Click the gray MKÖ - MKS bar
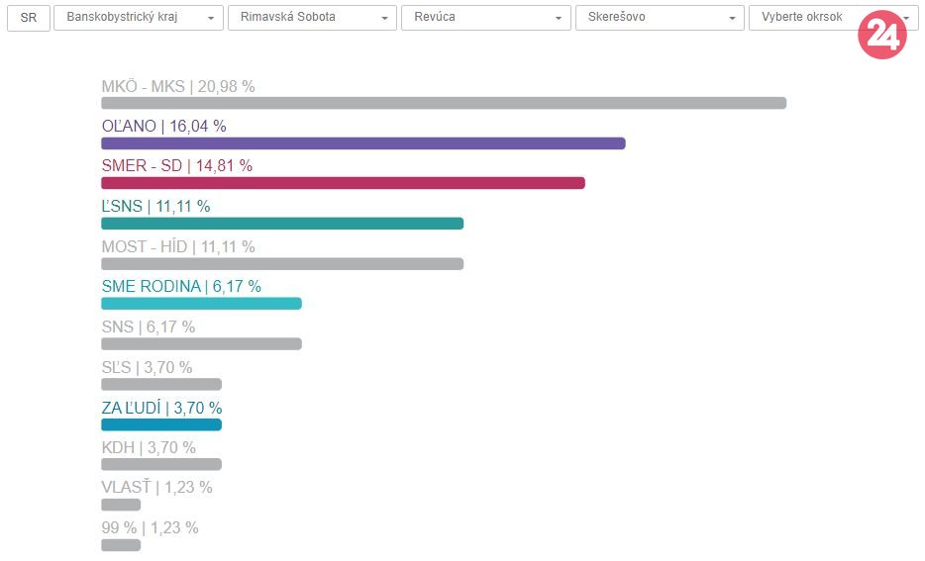The height and width of the screenshot is (561, 925). coord(443,103)
